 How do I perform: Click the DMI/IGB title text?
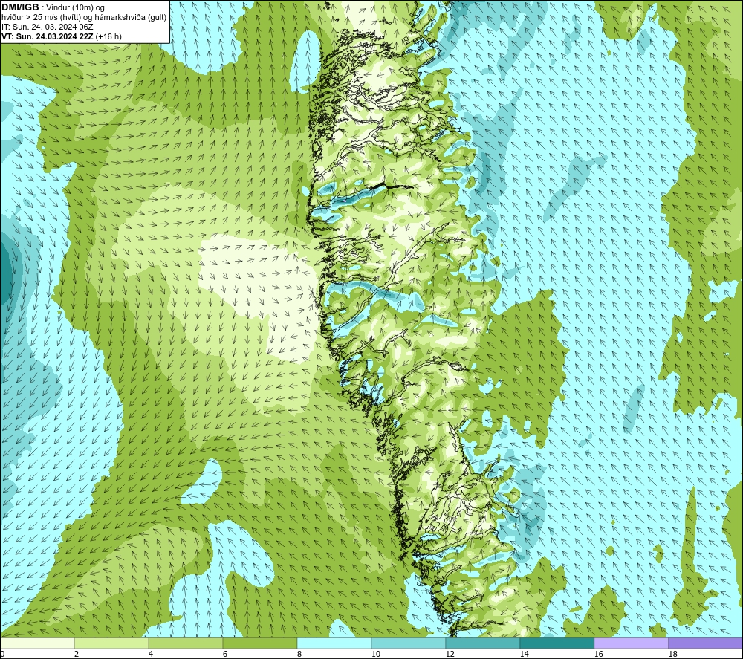point(20,7)
